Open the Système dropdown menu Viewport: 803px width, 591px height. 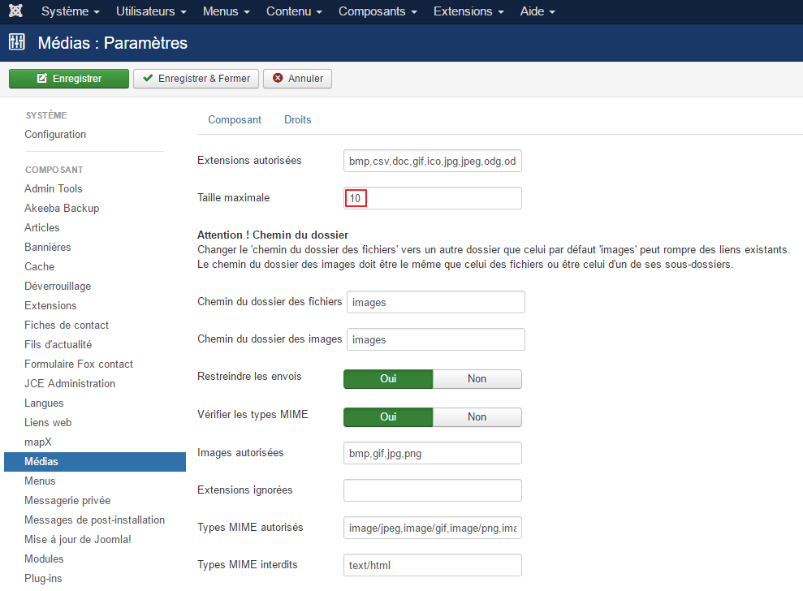pos(70,12)
